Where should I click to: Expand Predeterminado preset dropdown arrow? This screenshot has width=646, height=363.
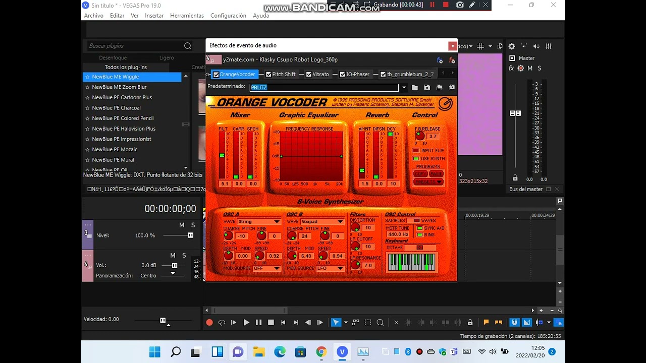pos(404,88)
